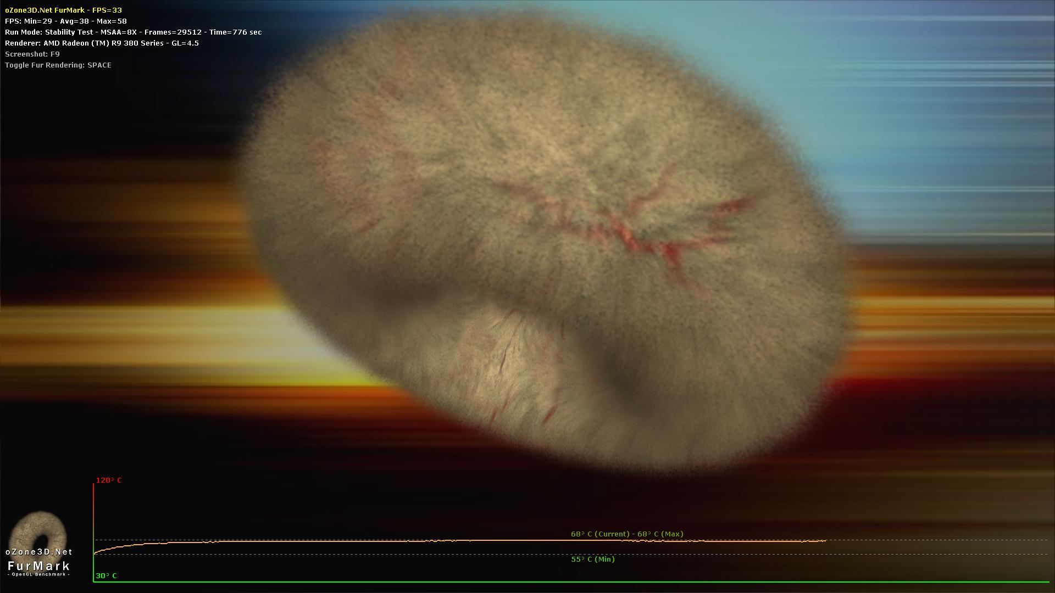Click the Toggle Fur Rendering: SPACE hint
The height and width of the screenshot is (593, 1055).
coord(58,65)
